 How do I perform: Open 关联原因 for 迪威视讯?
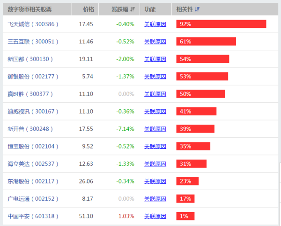pos(155,112)
